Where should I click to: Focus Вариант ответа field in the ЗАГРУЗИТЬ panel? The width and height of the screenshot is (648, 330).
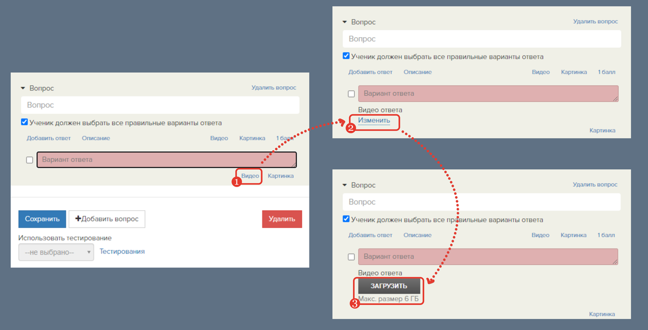click(488, 257)
